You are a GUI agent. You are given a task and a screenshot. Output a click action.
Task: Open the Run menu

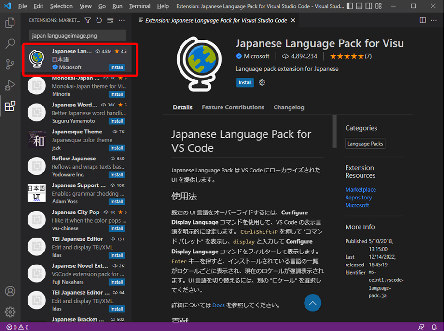click(117, 6)
